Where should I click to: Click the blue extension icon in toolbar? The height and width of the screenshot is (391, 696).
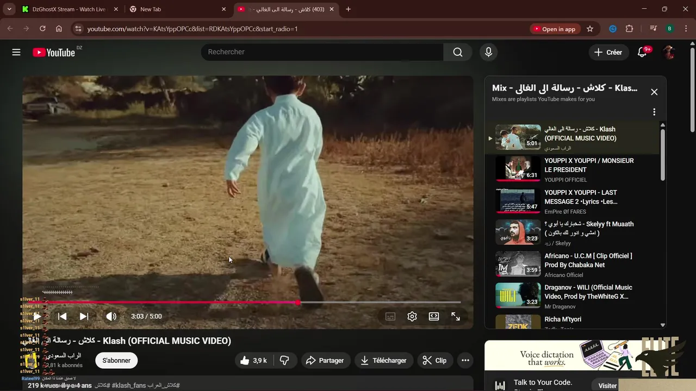[x=613, y=29]
